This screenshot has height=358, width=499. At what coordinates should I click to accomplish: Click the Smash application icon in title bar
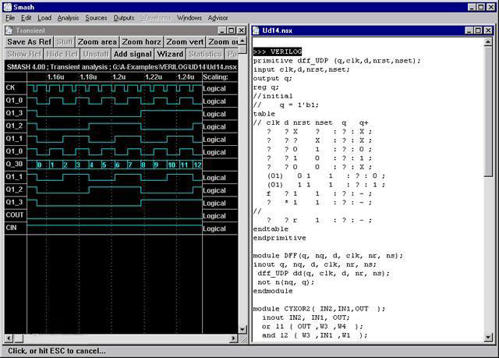click(x=7, y=6)
